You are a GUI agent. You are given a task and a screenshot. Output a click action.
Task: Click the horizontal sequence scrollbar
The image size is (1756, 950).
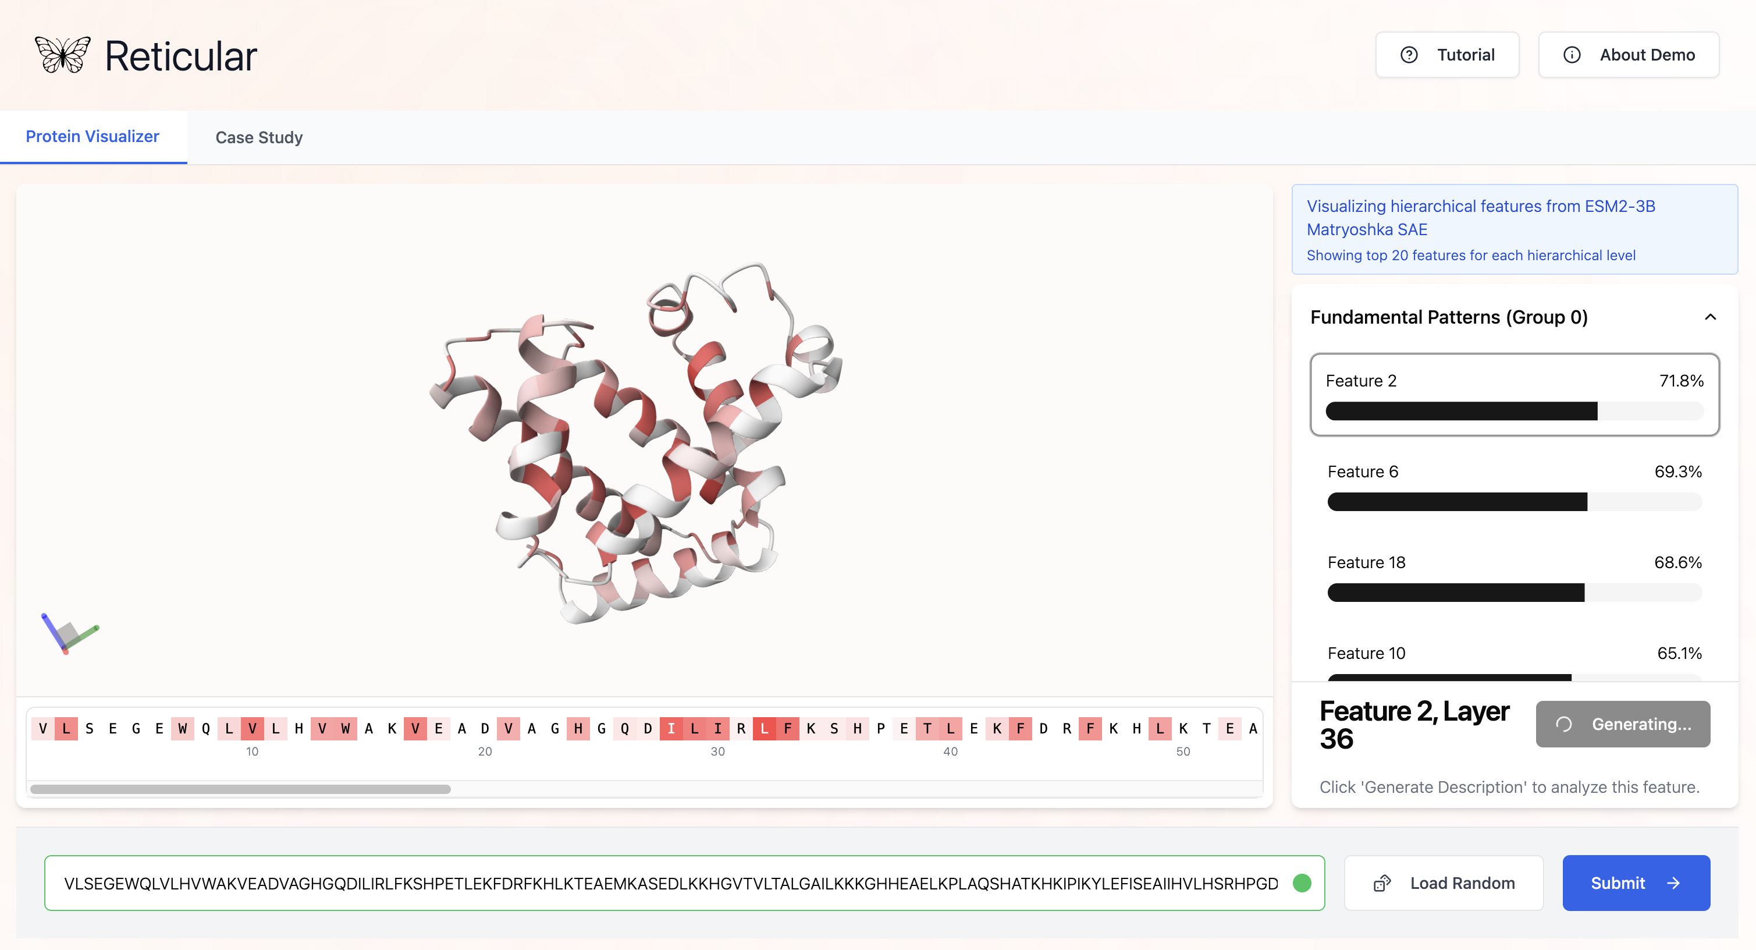tap(241, 789)
